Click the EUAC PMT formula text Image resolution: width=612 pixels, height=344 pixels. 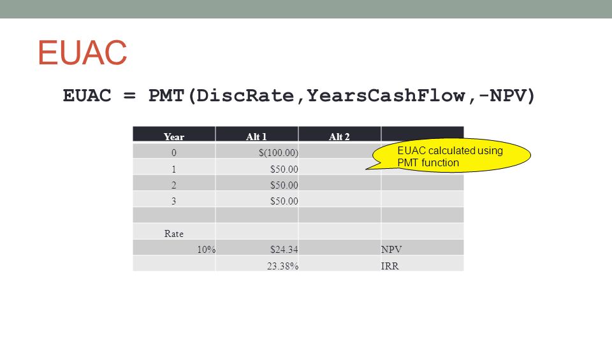(x=298, y=96)
